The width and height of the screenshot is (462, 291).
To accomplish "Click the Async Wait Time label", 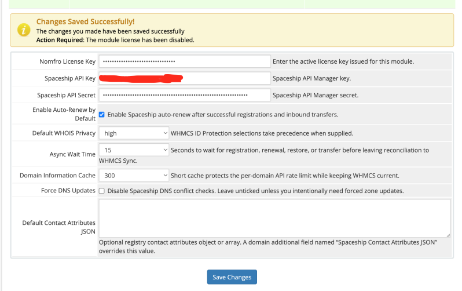I will (72, 154).
